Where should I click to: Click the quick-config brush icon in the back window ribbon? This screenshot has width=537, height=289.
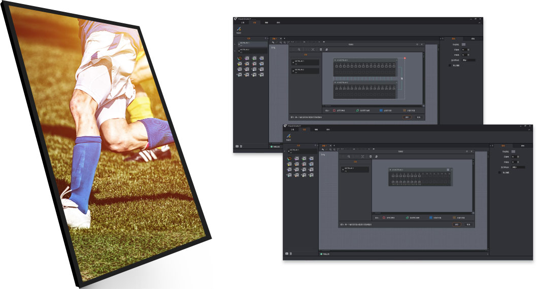click(x=239, y=29)
